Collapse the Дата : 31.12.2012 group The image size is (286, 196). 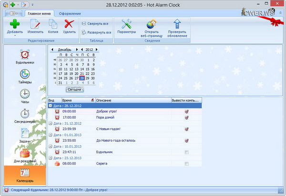click(51, 123)
